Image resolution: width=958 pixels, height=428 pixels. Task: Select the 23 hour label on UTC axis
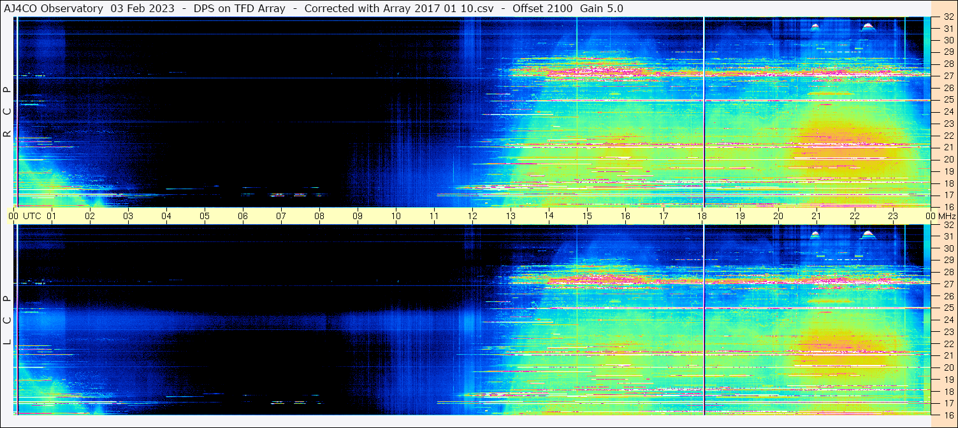(x=893, y=216)
